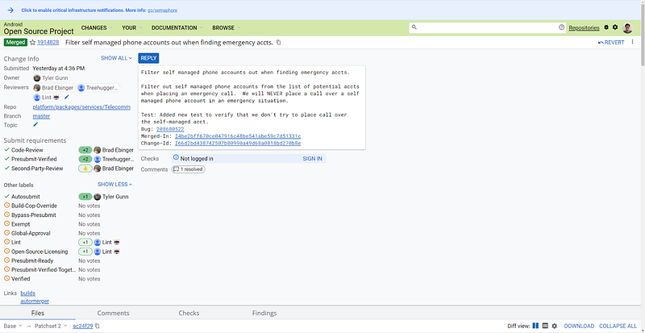Screen dimensions: 645x333
Task: Click the search help question mark icon
Action: coord(561,27)
